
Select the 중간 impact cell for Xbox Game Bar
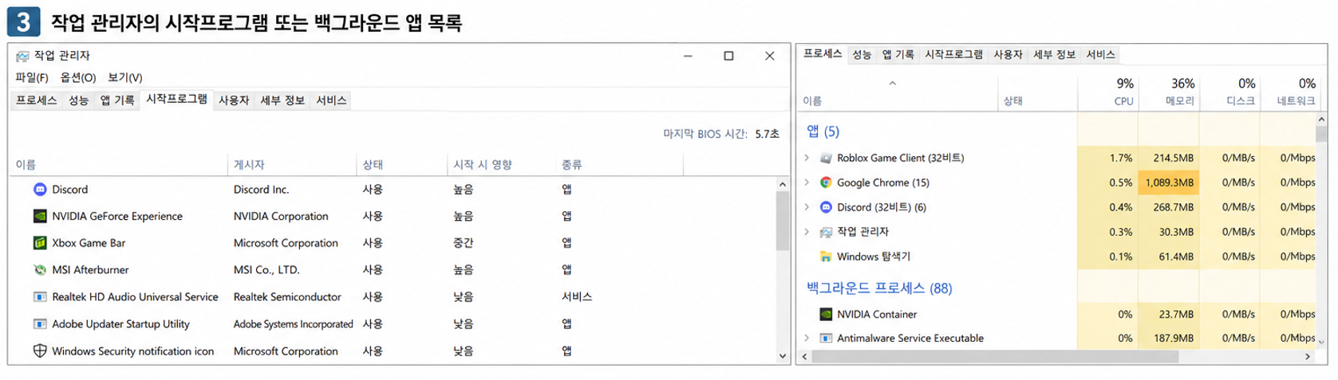(464, 243)
